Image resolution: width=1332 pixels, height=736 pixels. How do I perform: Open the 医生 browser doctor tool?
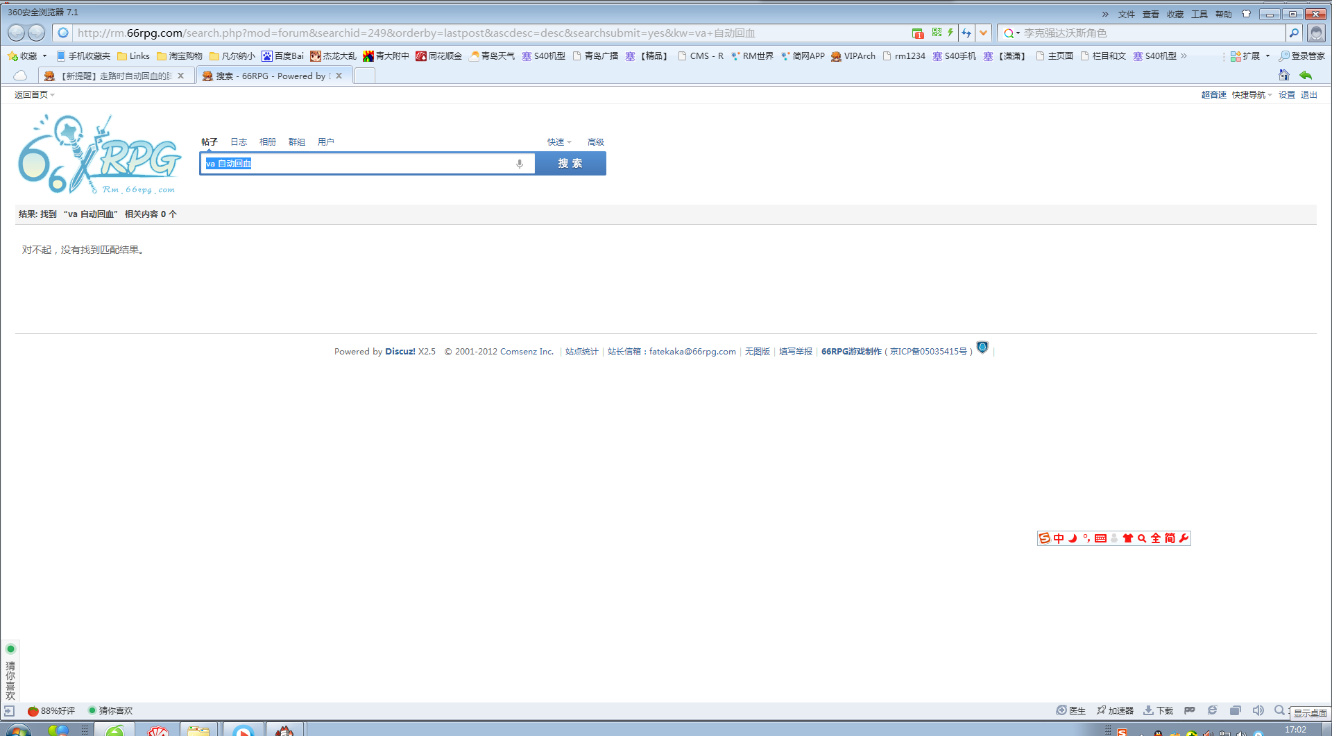[1070, 710]
